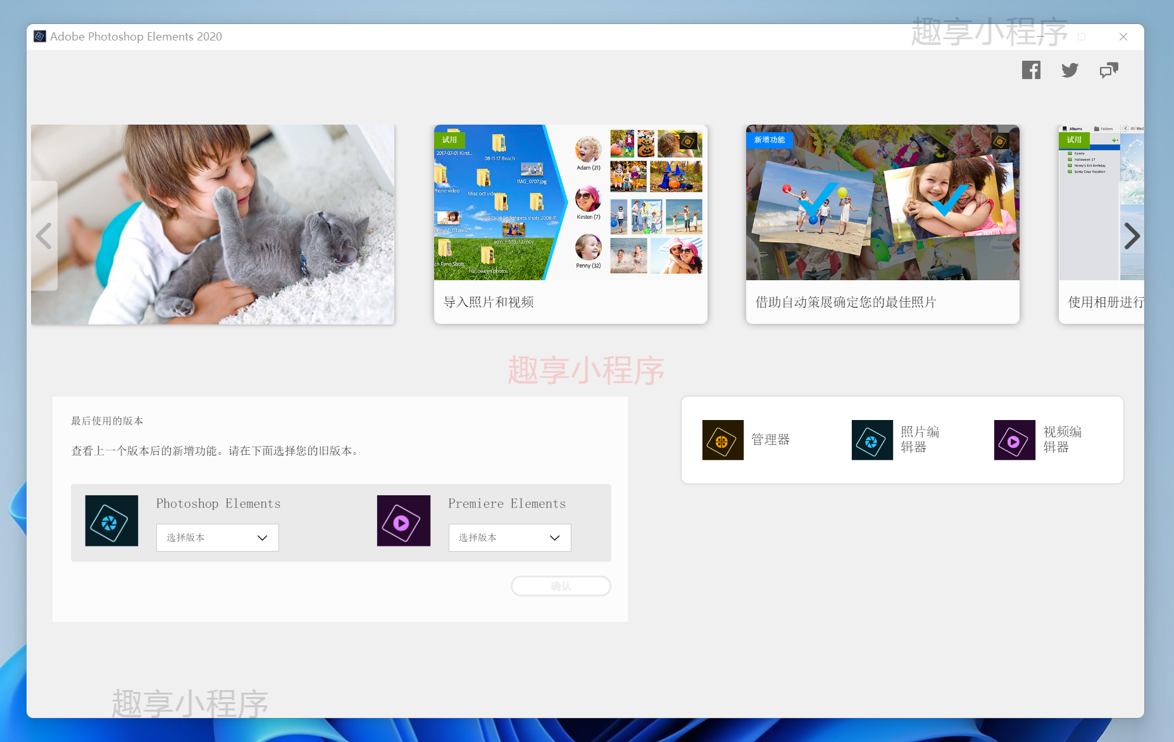Open the 借助自动策展确定您的最佳照片 card

coord(883,224)
